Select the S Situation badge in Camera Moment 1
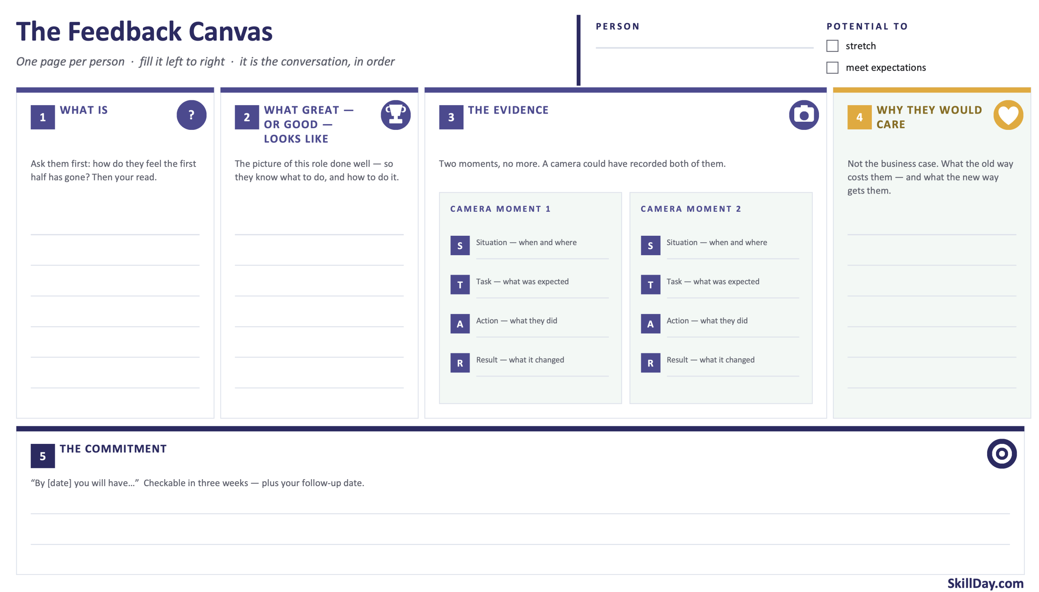The height and width of the screenshot is (592, 1039). point(460,245)
